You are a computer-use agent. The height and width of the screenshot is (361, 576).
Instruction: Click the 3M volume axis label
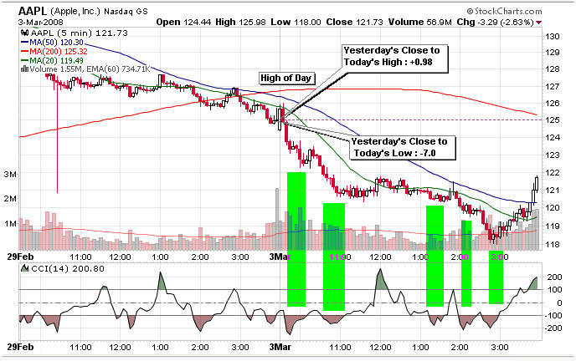[10, 175]
